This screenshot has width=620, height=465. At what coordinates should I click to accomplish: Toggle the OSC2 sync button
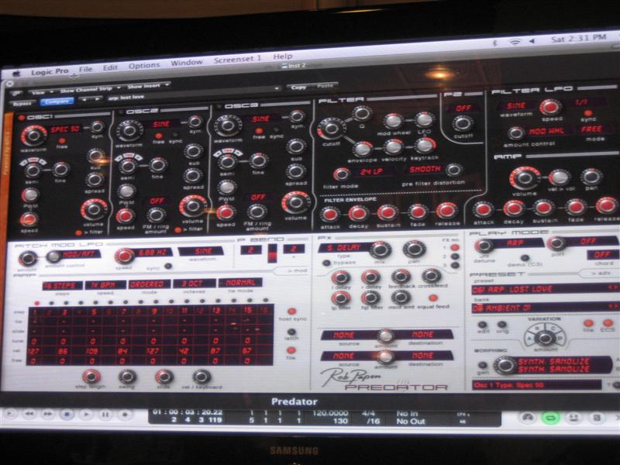point(175,135)
